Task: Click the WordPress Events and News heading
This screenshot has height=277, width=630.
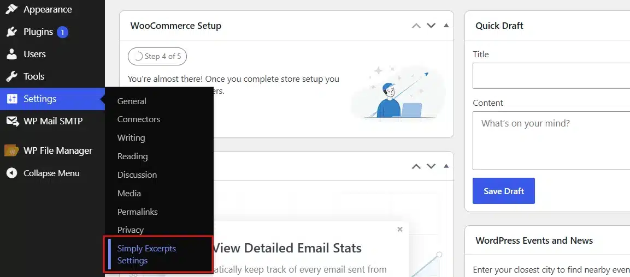Action: point(534,240)
